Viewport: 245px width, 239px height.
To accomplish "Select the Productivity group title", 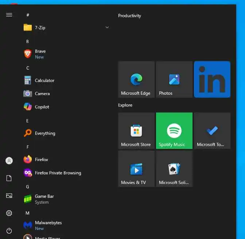I will click(x=129, y=16).
